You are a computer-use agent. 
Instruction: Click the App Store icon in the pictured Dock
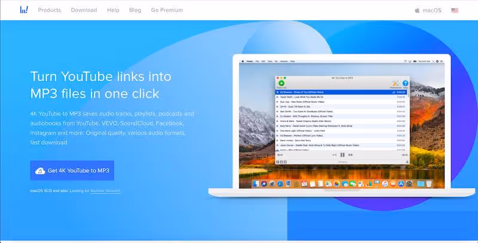401,184
